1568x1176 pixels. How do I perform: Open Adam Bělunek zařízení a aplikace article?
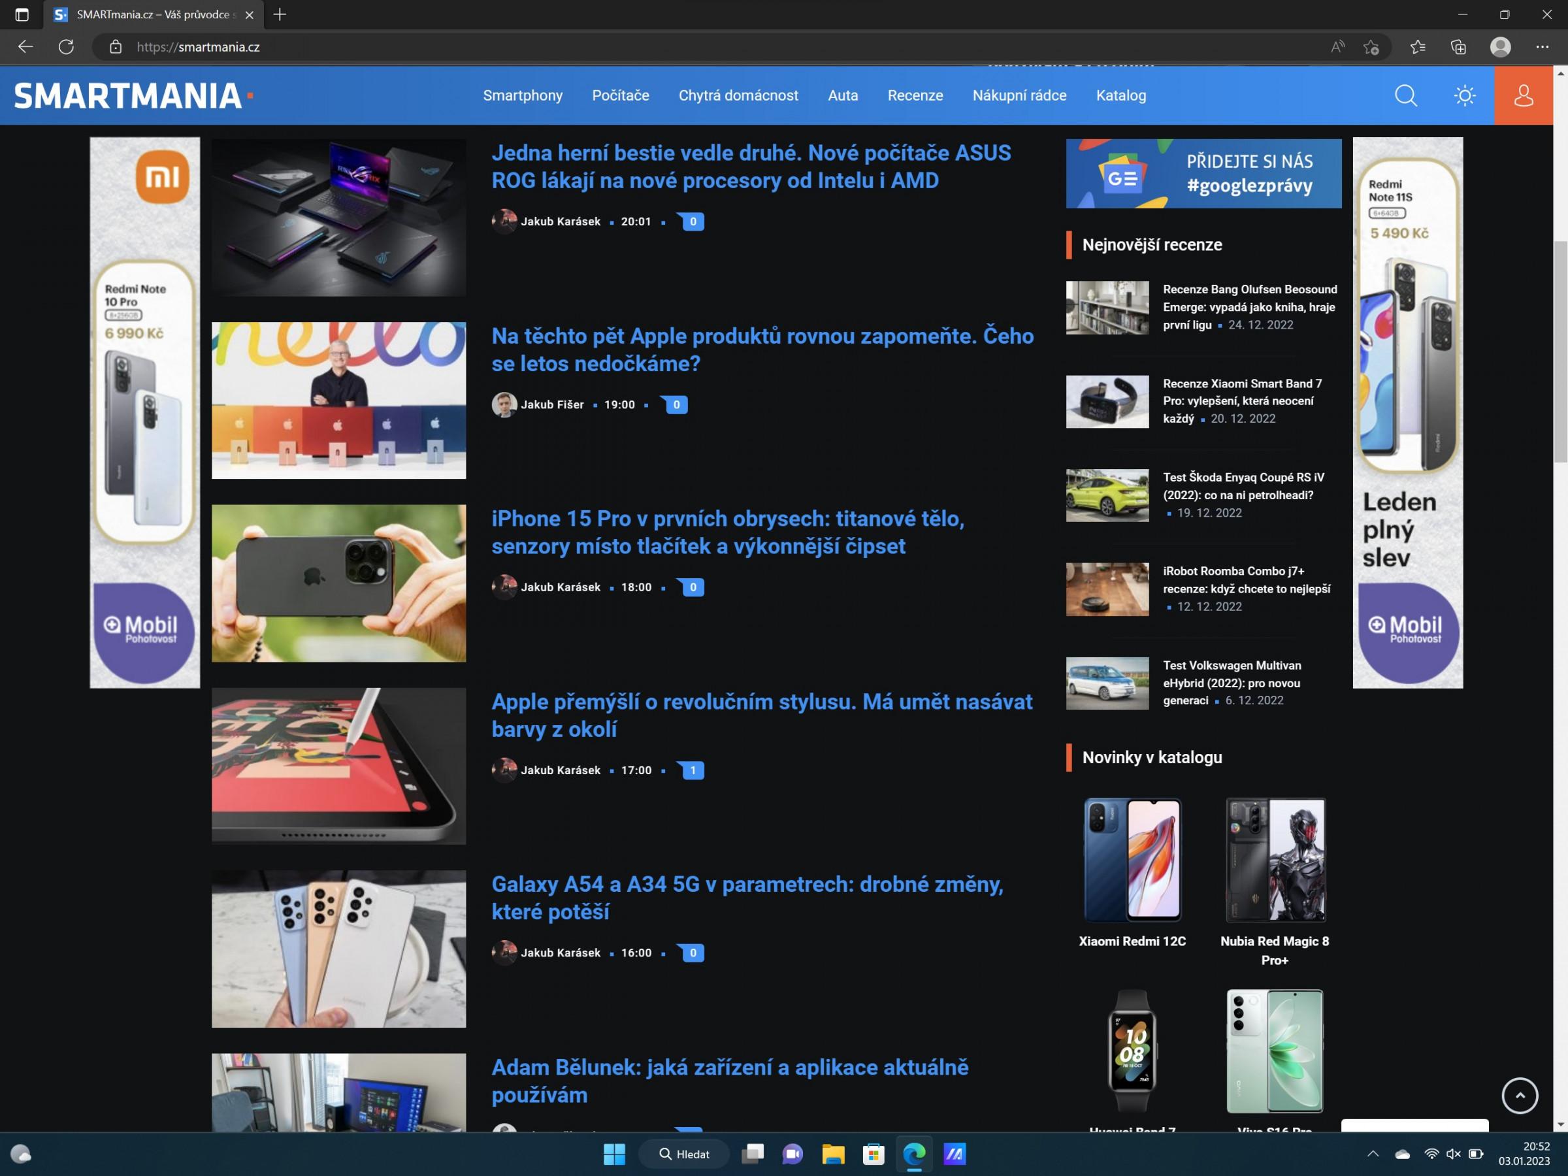tap(730, 1081)
